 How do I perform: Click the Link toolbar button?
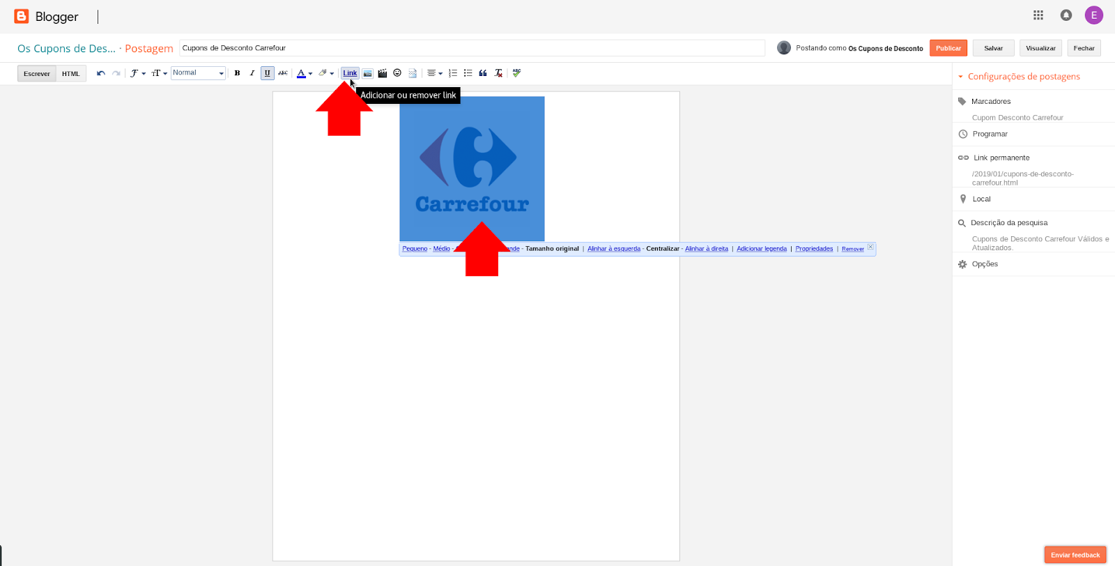coord(350,73)
